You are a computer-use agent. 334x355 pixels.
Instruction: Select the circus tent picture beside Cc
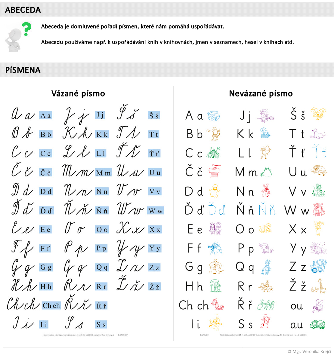(213, 153)
